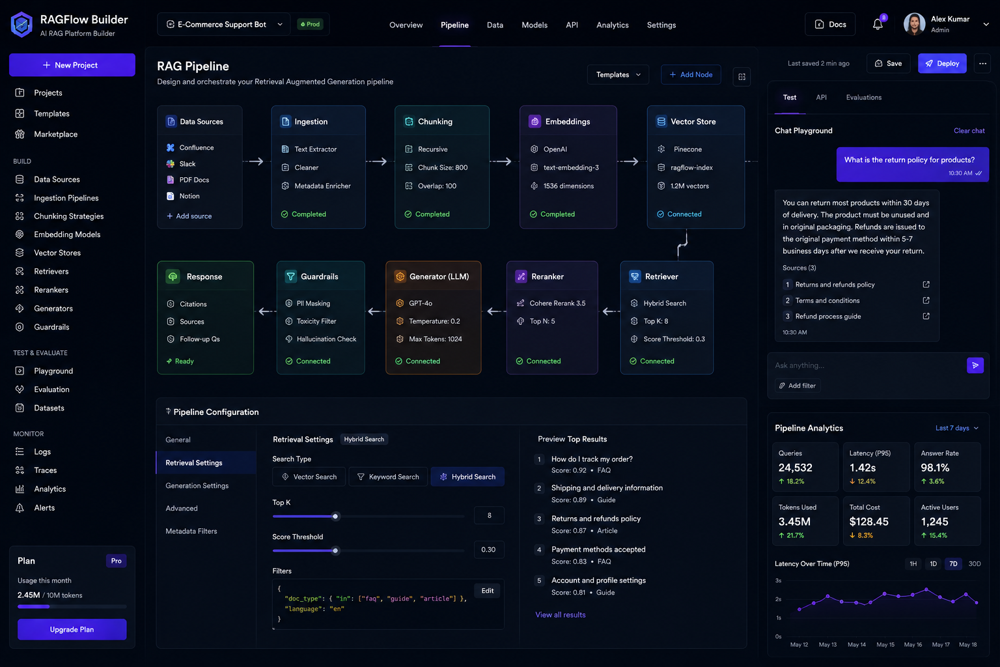Screen dimensions: 1000x667
Task: Click the Slack source icon
Action: pos(171,163)
